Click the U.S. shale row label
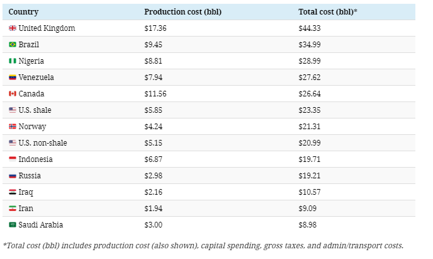 click(35, 110)
